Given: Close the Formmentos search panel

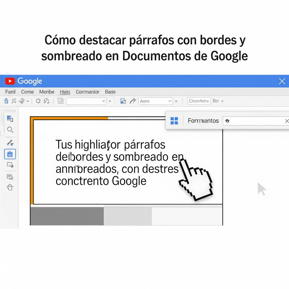Looking at the screenshot, I should pos(286,121).
